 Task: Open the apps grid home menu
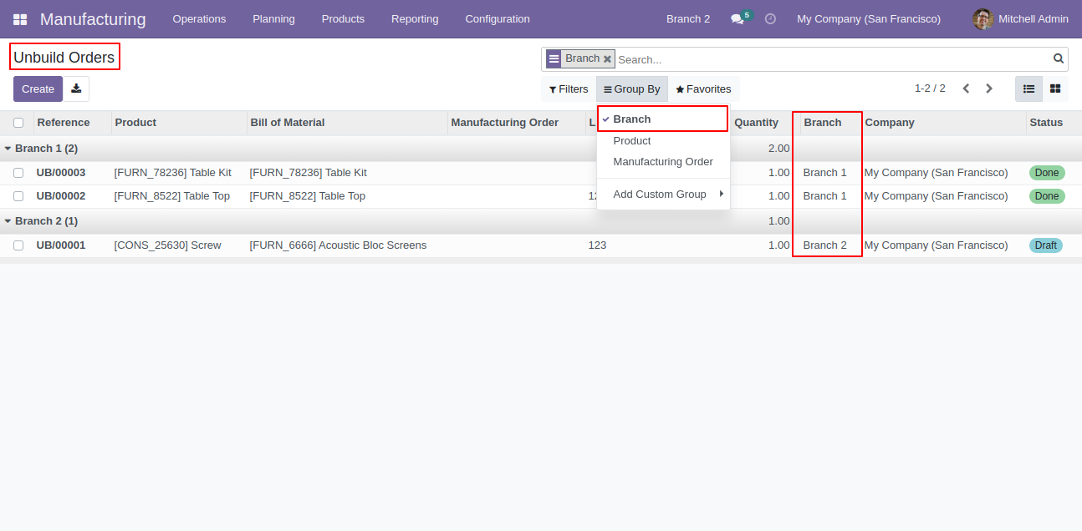[20, 19]
